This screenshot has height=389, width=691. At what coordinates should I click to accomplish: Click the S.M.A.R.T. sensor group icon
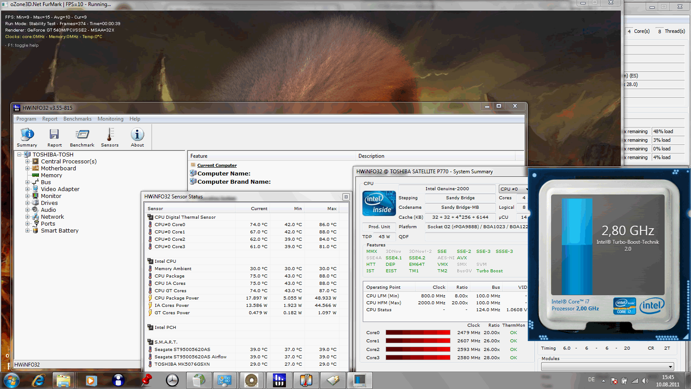pos(150,342)
